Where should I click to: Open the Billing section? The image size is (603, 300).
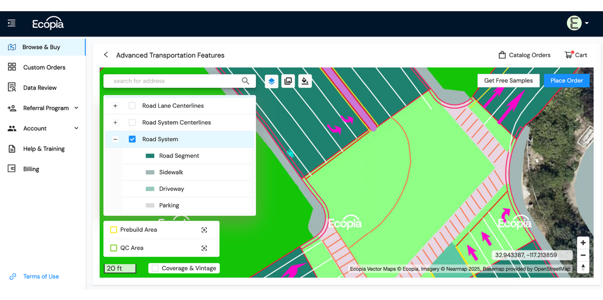31,169
